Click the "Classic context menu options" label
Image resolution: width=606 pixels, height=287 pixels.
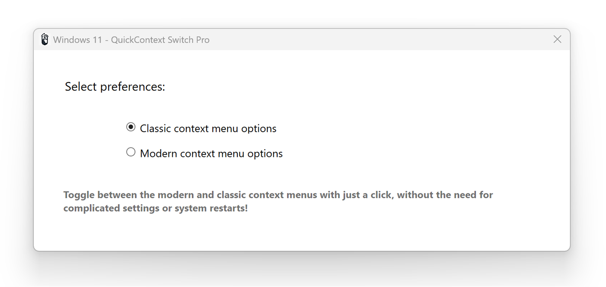pos(208,129)
